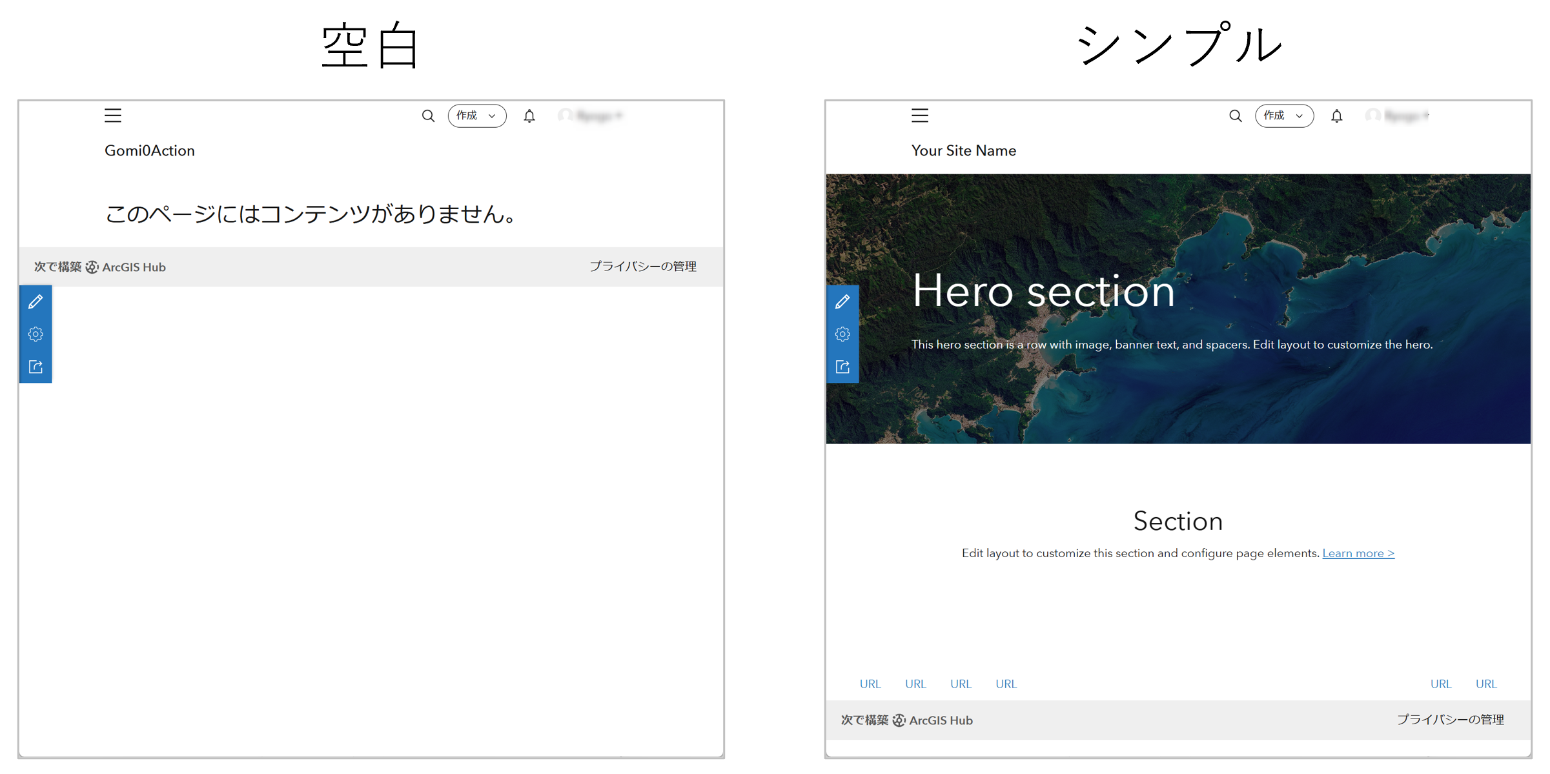Open notifications bell in simple template header

[1336, 116]
